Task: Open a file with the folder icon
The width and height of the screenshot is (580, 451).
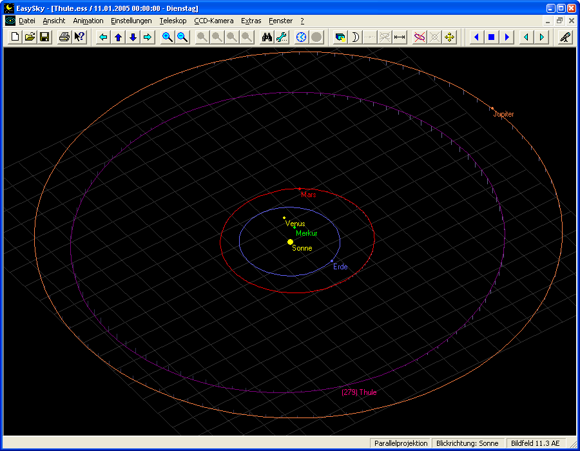Action: pyautogui.click(x=30, y=37)
